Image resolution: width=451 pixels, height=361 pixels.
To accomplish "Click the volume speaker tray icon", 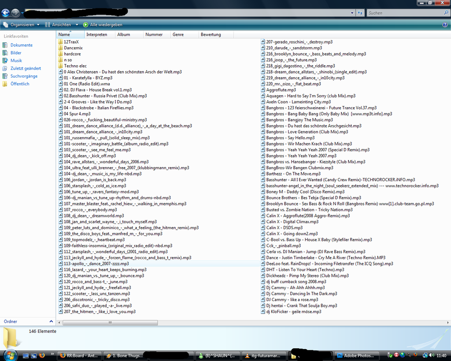I will pos(432,356).
